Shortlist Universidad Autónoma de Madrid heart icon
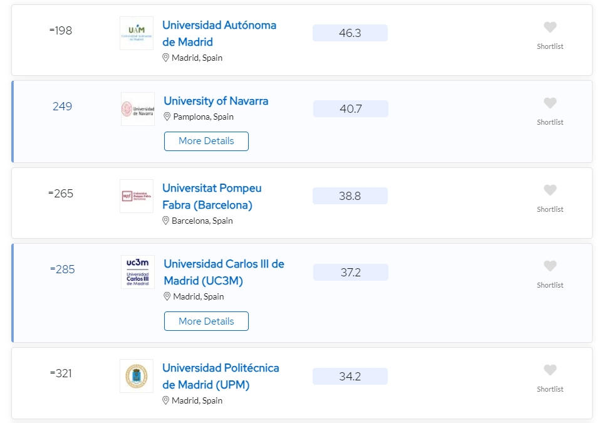Image resolution: width=602 pixels, height=423 pixels. click(x=550, y=28)
